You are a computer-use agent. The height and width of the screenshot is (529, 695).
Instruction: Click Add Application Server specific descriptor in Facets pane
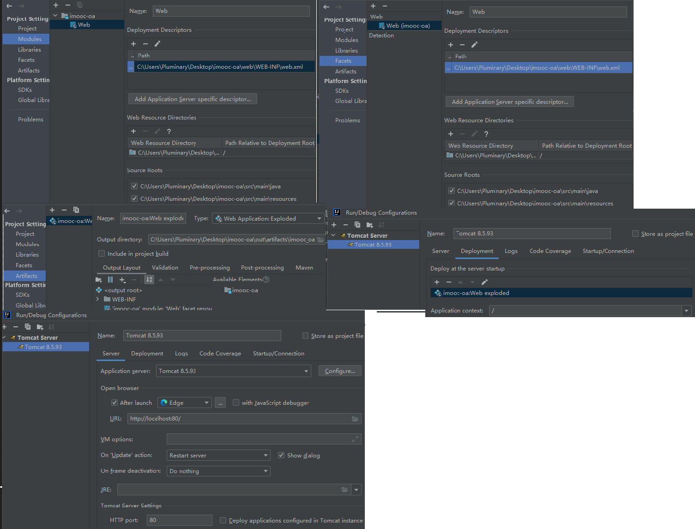click(x=510, y=102)
